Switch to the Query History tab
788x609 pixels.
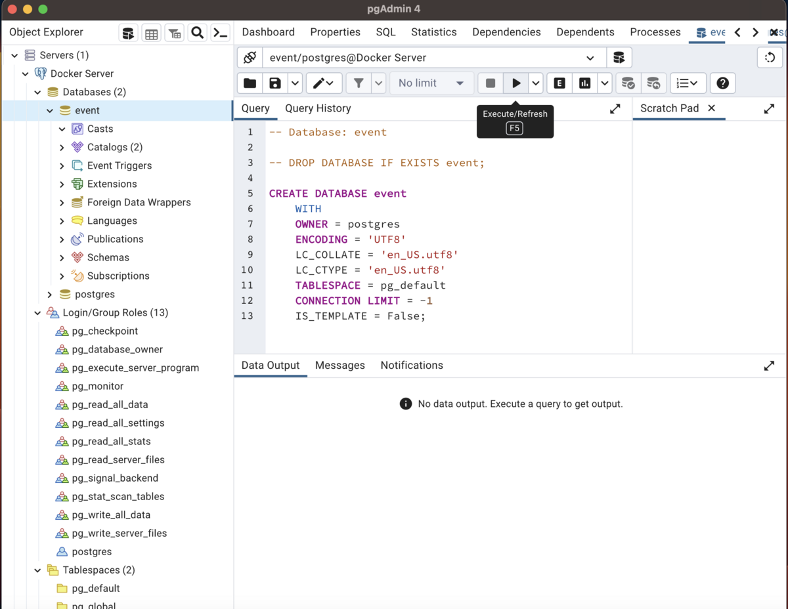(x=318, y=108)
